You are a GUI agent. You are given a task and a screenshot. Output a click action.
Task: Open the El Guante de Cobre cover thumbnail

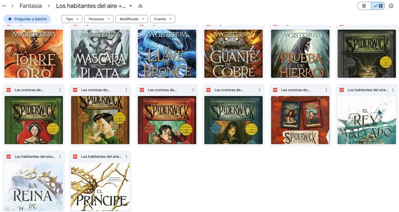233,54
